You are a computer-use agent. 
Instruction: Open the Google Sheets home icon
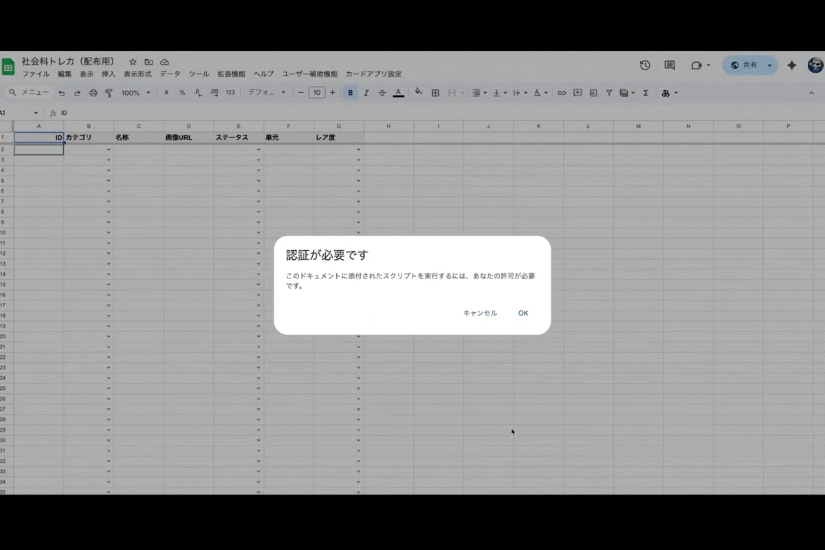8,67
